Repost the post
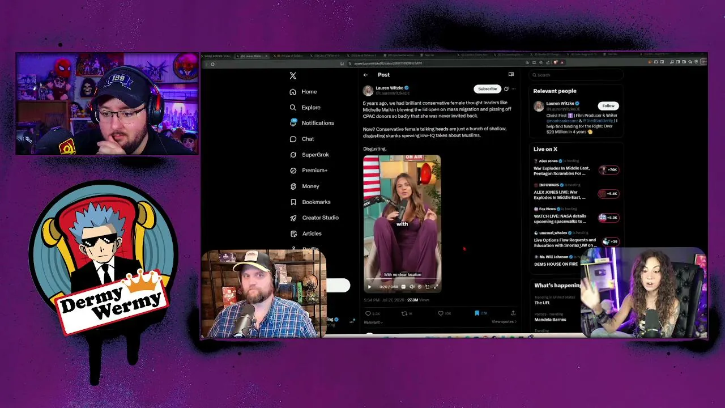The width and height of the screenshot is (725, 408). point(407,313)
